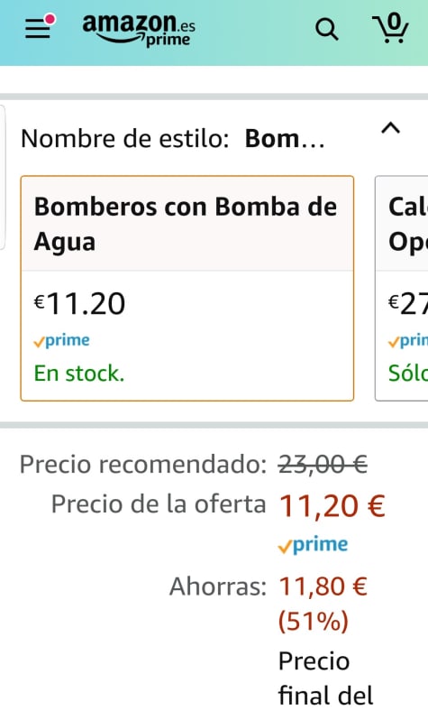
Task: Open the hamburger menu icon
Action: 38,29
